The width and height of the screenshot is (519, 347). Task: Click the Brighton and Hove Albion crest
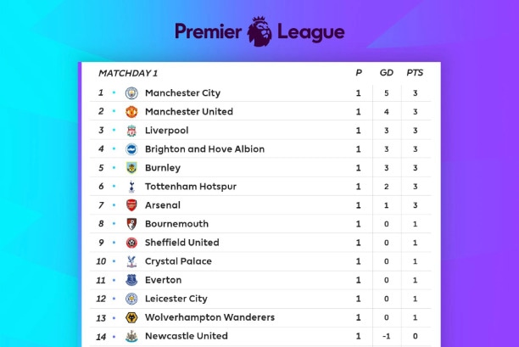pyautogui.click(x=131, y=149)
